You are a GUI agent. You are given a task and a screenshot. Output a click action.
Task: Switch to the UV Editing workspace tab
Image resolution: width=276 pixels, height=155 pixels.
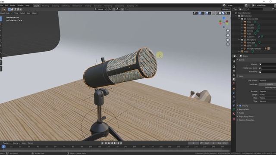[66, 6]
